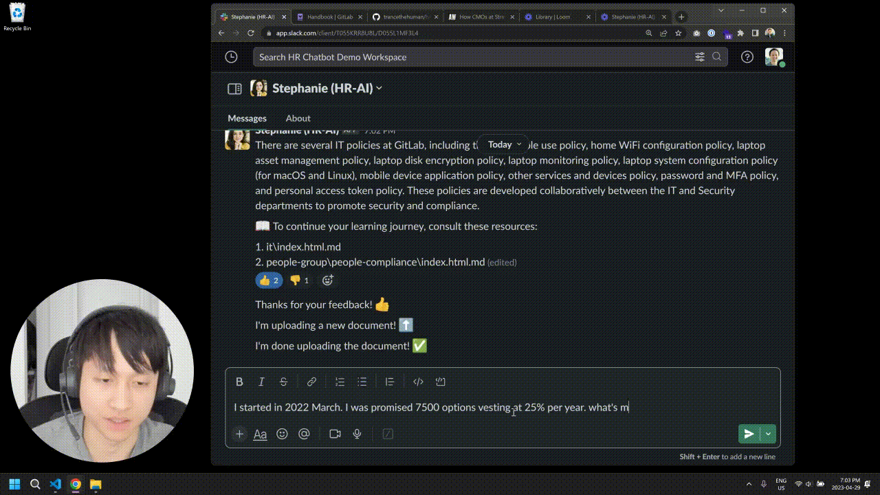The width and height of the screenshot is (880, 495).
Task: Switch to Library | Loom browser tab
Action: pos(558,16)
